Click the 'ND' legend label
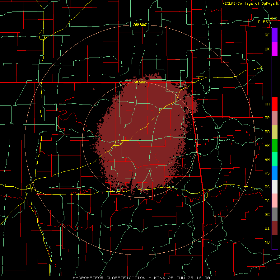The height and width of the screenshot is (280, 280). pos(267,242)
